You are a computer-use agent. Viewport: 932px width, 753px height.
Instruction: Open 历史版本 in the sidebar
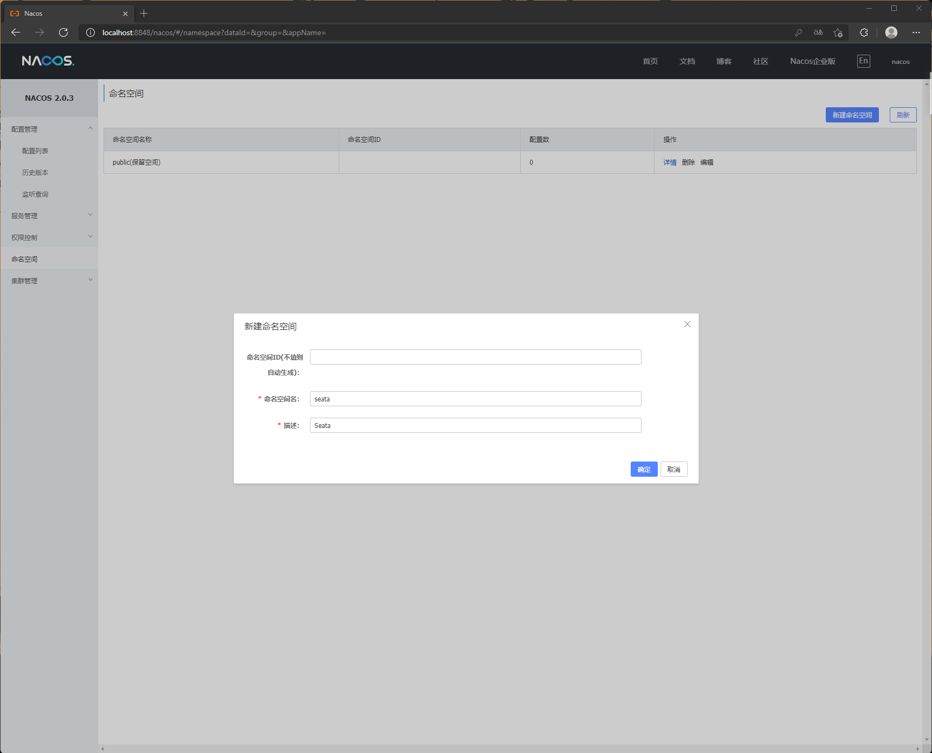tap(35, 172)
